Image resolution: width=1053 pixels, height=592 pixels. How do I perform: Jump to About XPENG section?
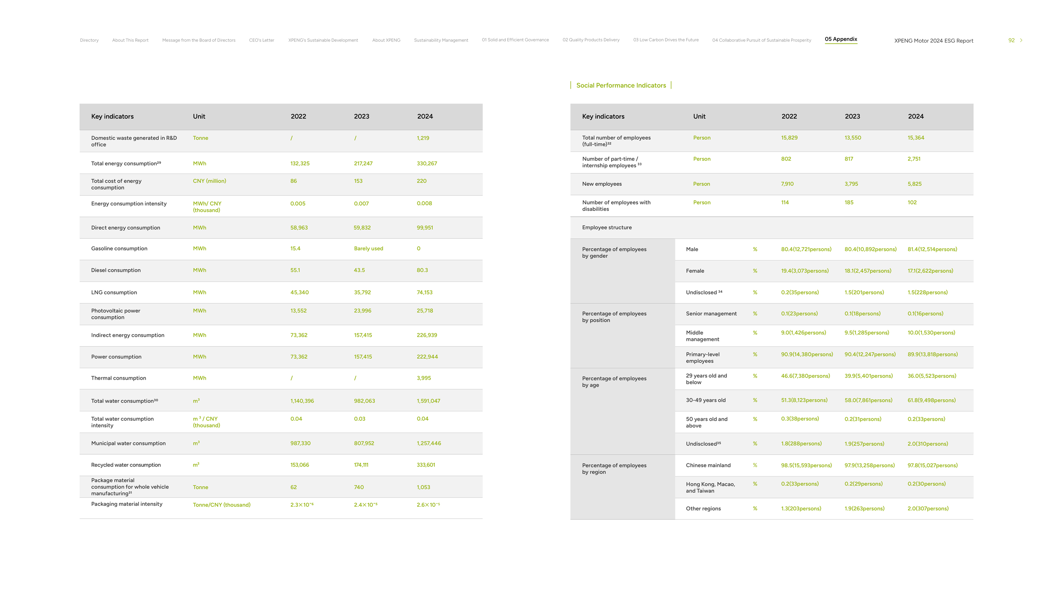[x=386, y=40]
